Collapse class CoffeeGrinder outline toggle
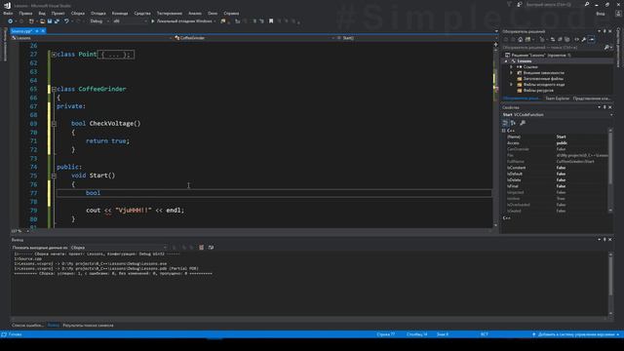Viewport: 624px width, 351px height. (x=54, y=89)
